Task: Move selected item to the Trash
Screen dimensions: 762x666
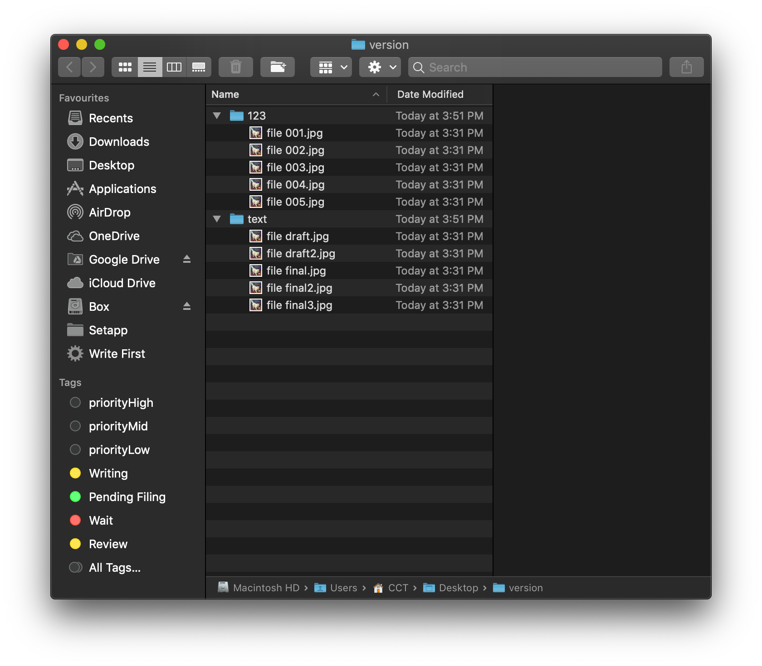Action: 235,67
